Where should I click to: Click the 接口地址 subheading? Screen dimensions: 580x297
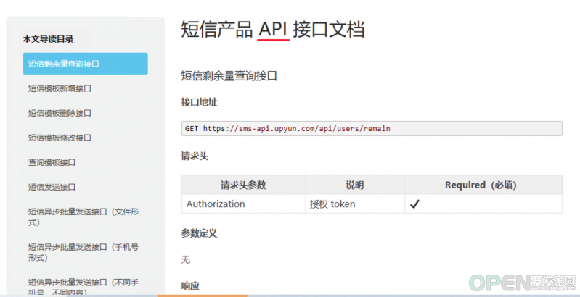(199, 103)
